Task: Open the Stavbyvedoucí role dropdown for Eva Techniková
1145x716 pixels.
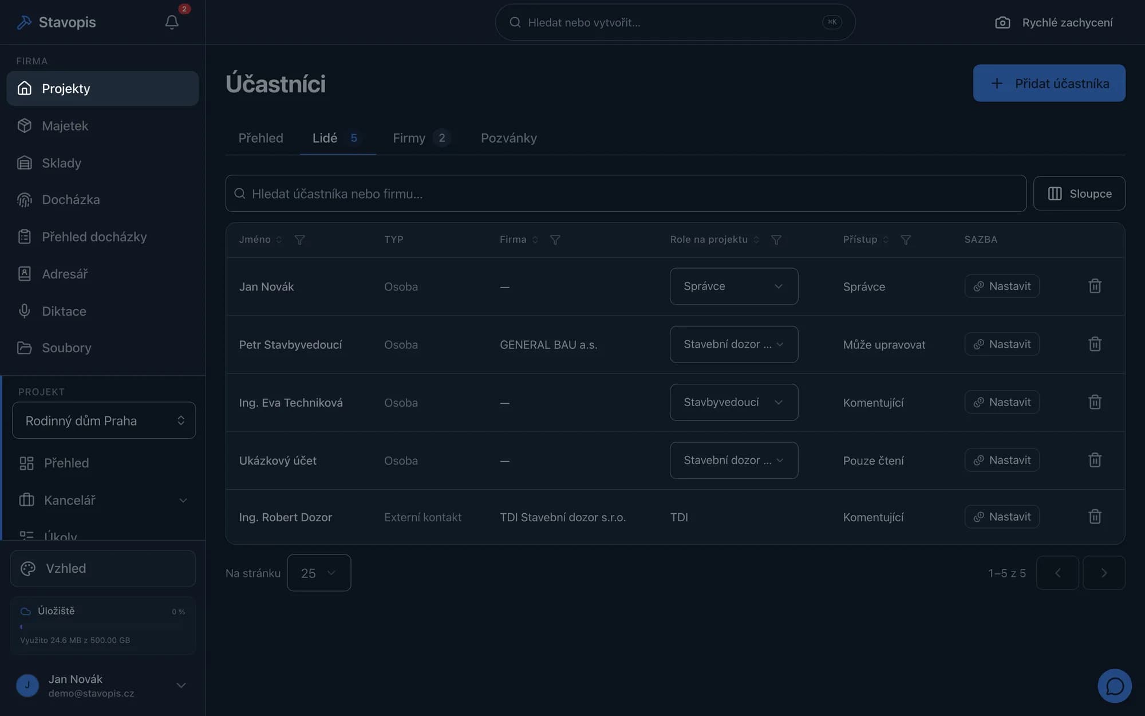Action: tap(733, 402)
